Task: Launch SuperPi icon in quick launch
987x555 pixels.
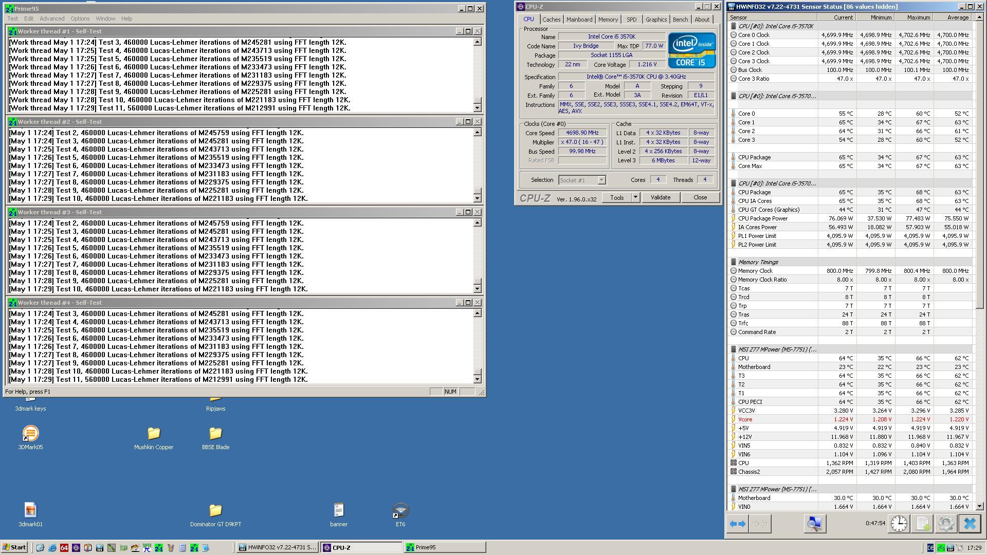Action: (x=147, y=548)
